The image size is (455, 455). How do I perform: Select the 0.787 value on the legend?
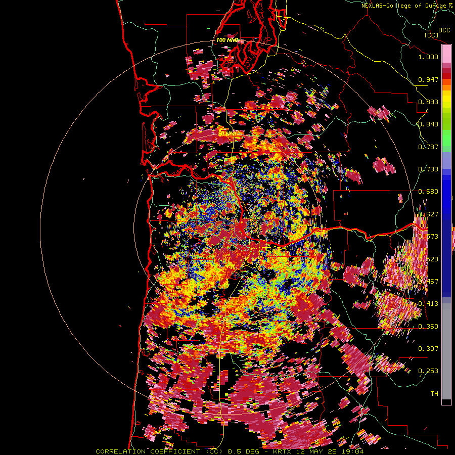pos(428,147)
